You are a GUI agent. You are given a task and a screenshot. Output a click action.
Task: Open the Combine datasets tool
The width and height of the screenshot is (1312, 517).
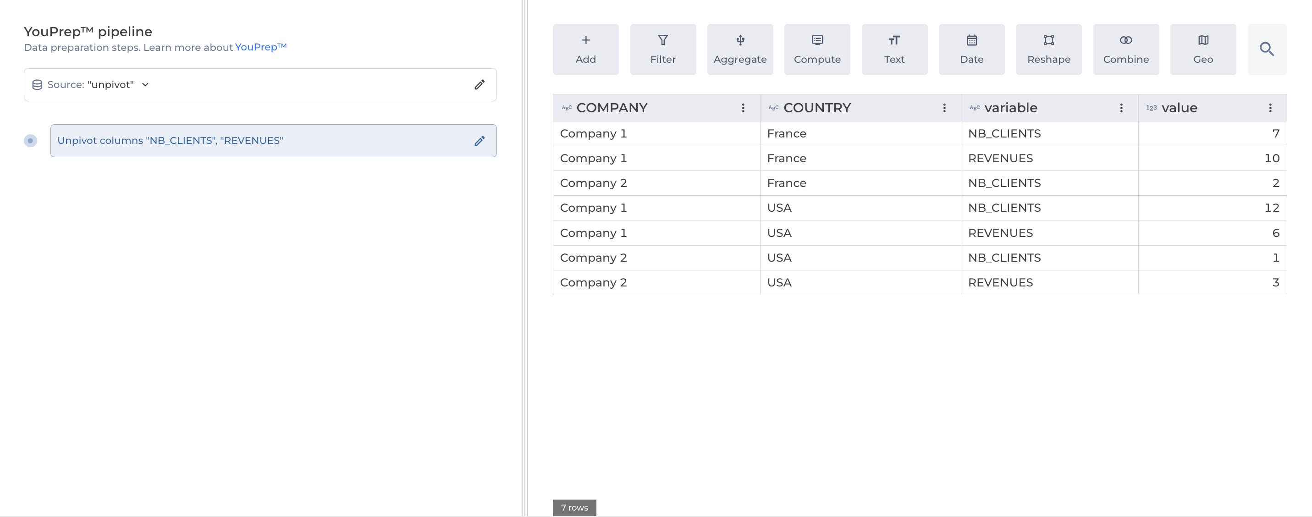click(1125, 49)
